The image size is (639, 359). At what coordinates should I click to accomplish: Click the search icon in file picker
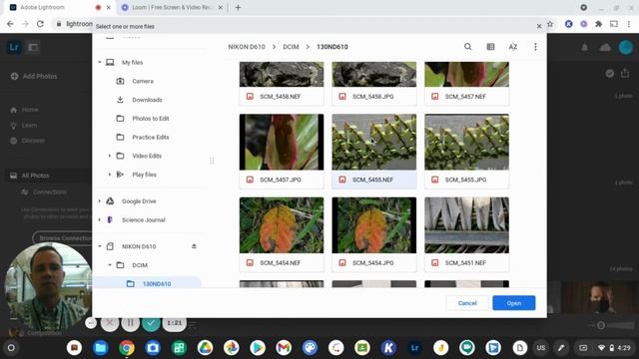point(468,47)
